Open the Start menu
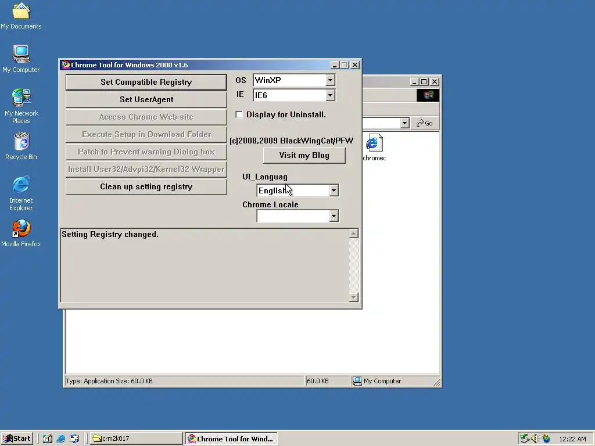595x446 pixels. (17, 438)
